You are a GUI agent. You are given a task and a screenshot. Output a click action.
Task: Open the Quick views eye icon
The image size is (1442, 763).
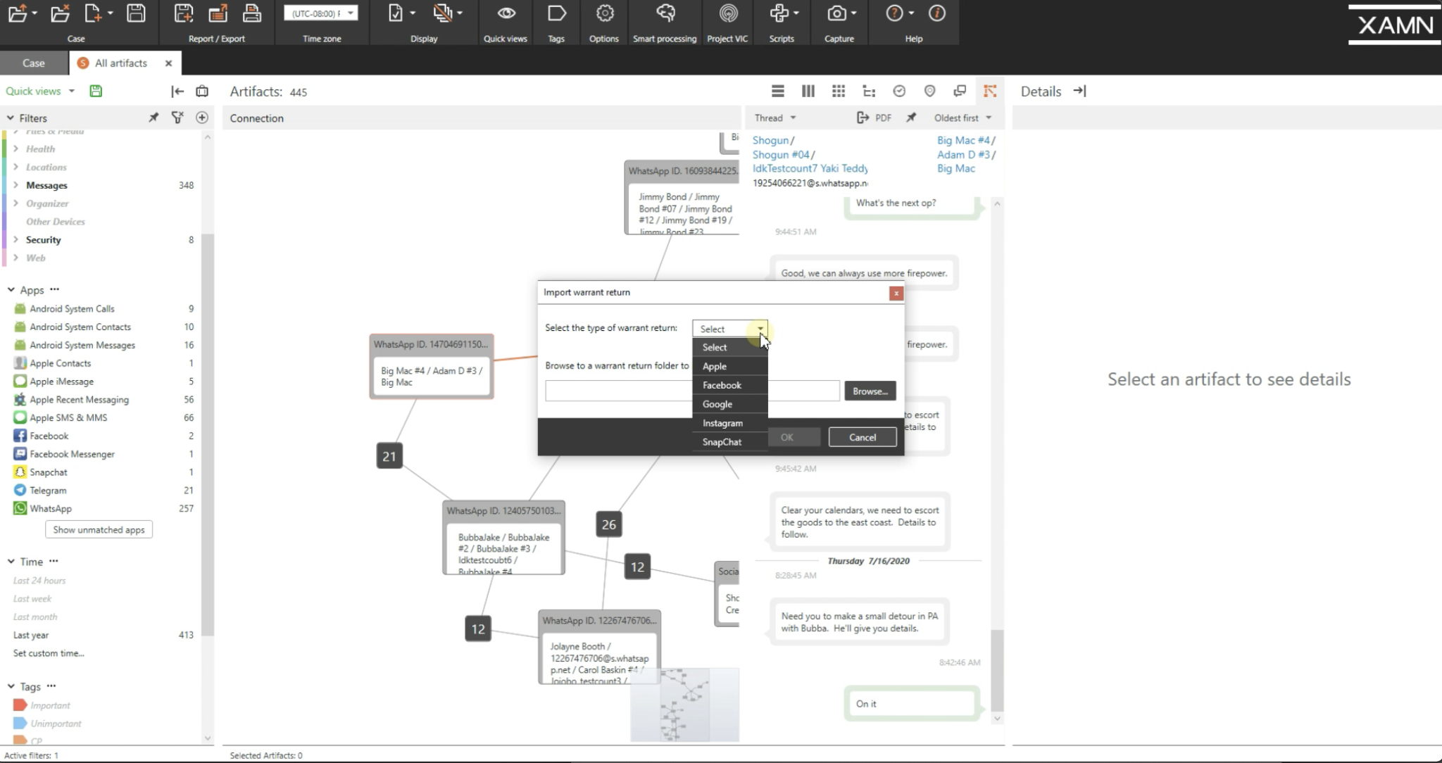(x=506, y=14)
